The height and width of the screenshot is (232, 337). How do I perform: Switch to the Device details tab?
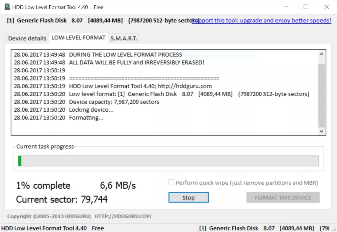click(x=27, y=38)
